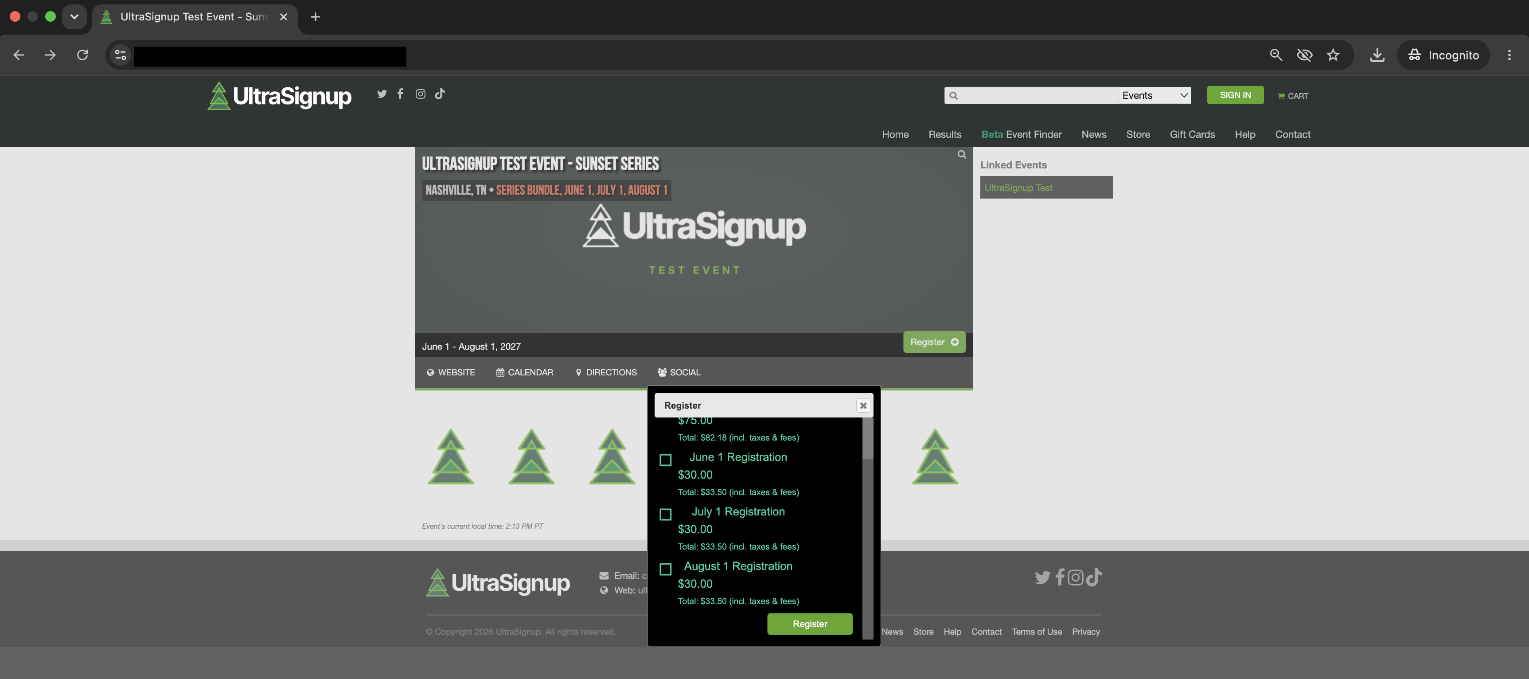Bookmark this page with star icon
1529x679 pixels.
[1333, 55]
